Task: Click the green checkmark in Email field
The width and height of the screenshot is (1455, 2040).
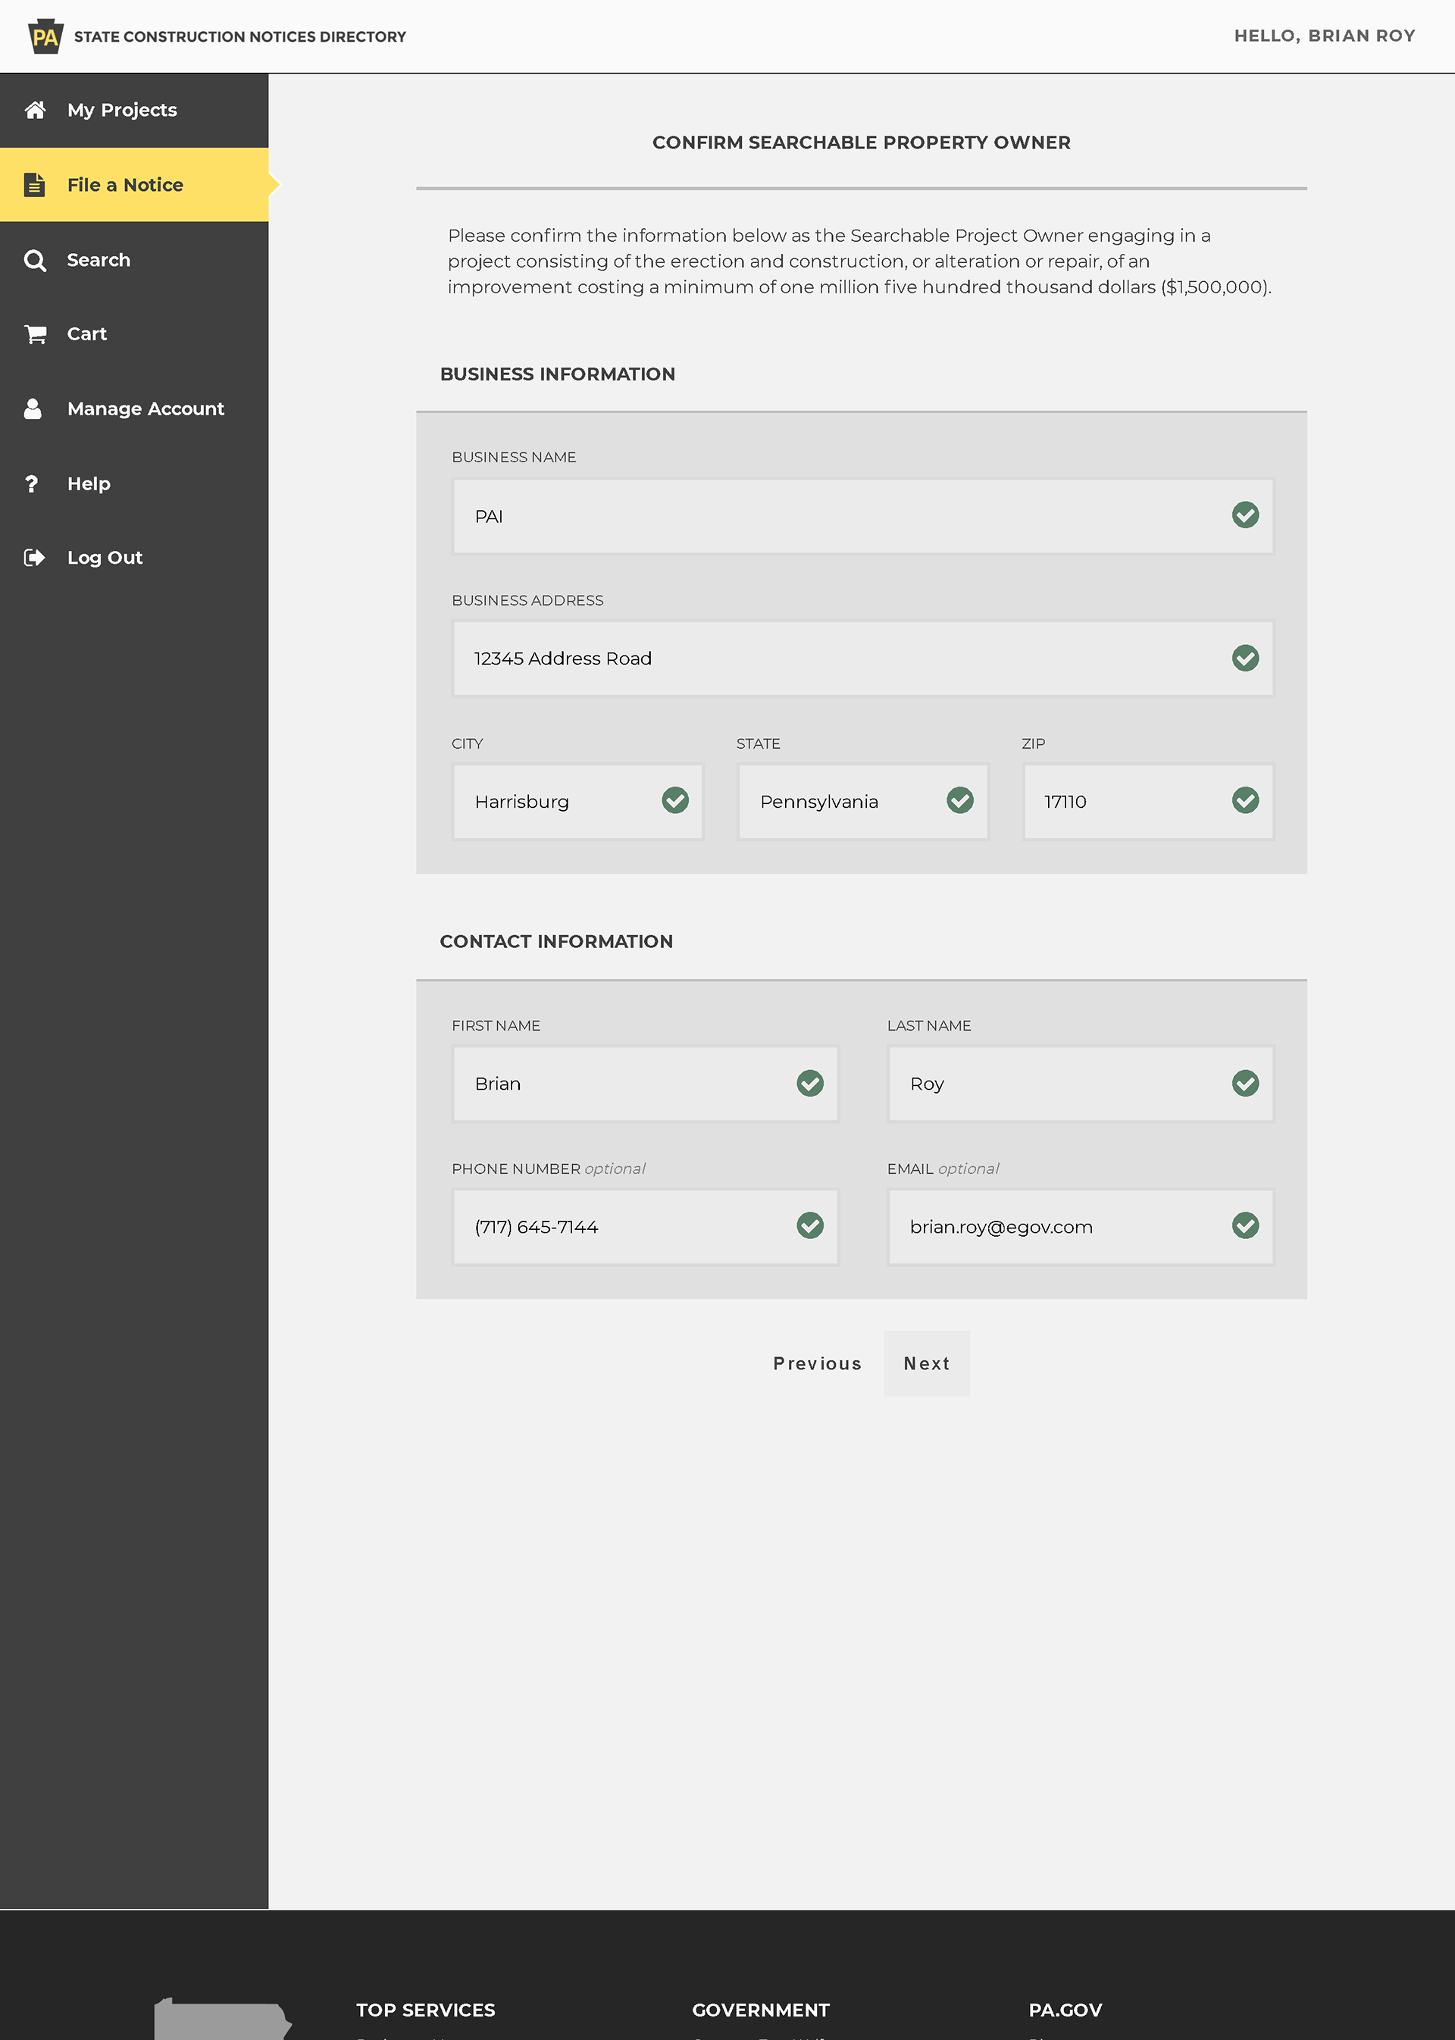Action: point(1244,1225)
